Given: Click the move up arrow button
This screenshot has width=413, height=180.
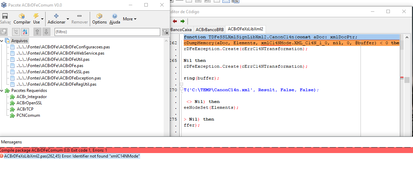Looking at the screenshot, I should click(x=37, y=32).
